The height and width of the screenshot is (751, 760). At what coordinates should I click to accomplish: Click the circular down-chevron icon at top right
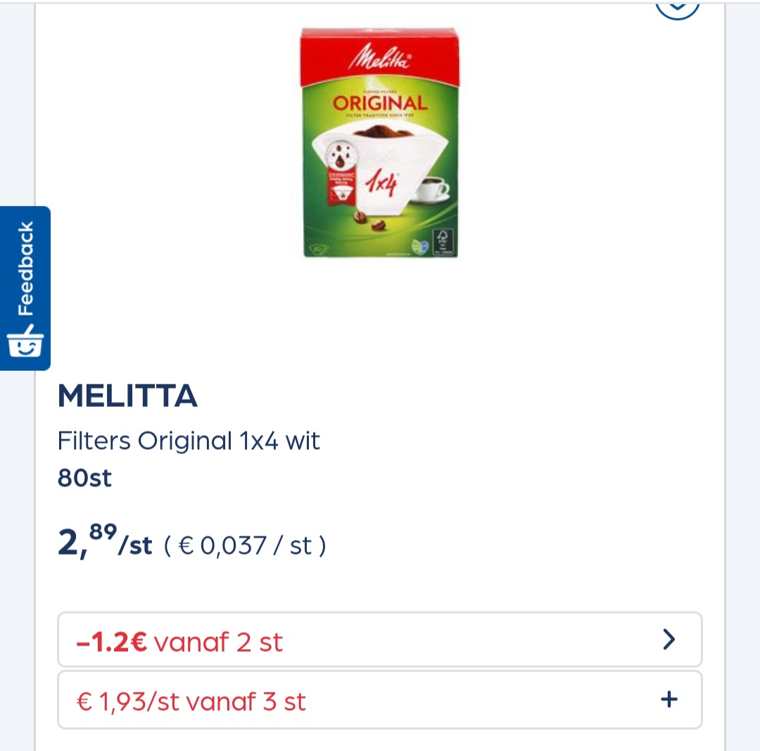point(678,10)
